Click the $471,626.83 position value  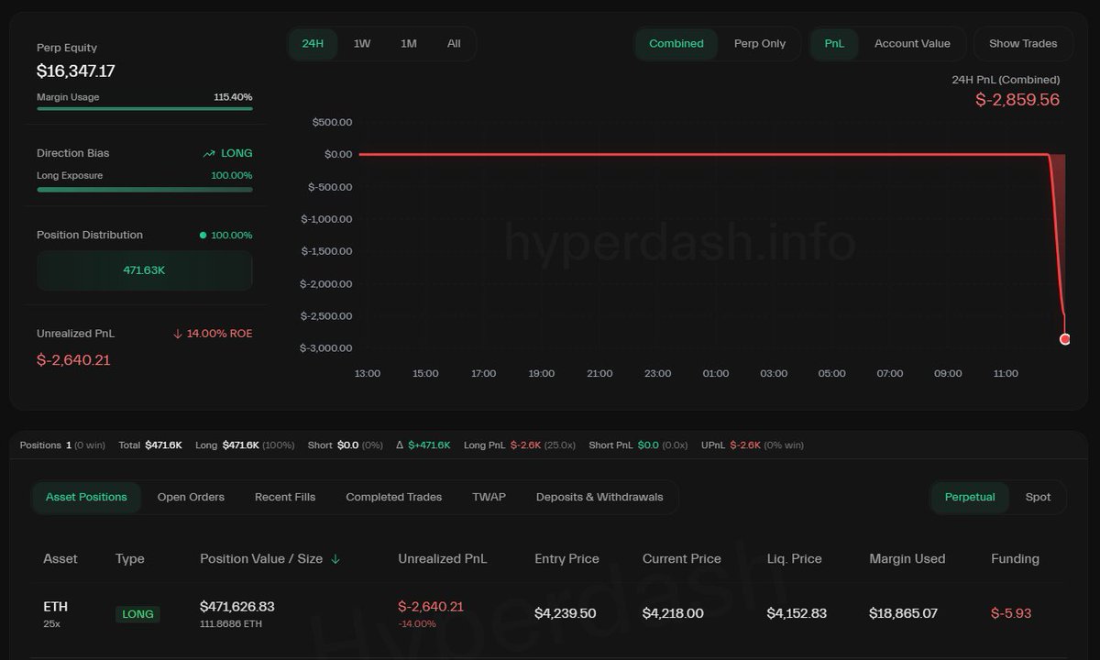pyautogui.click(x=237, y=606)
